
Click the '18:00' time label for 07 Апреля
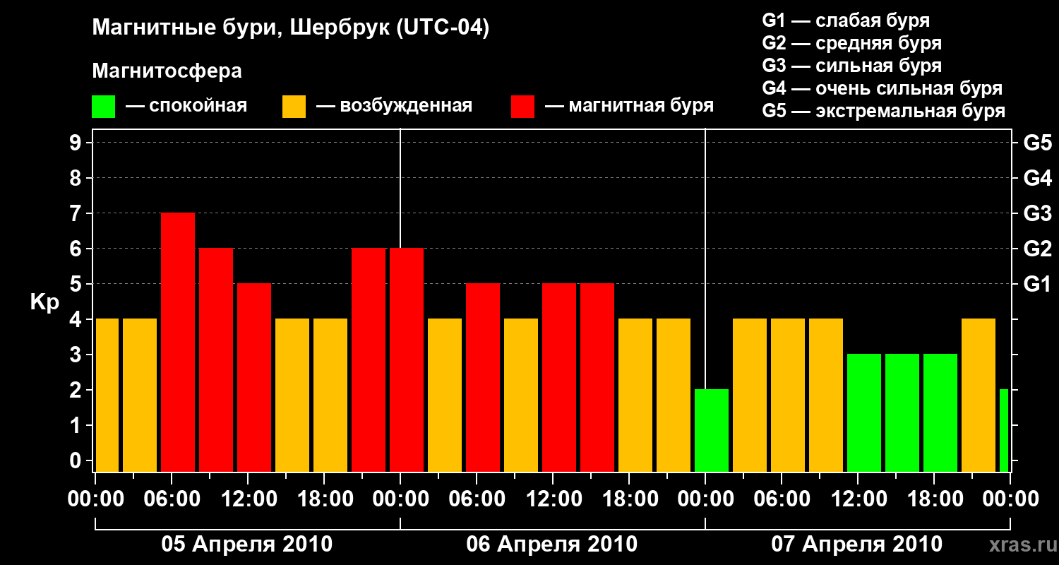click(x=934, y=499)
